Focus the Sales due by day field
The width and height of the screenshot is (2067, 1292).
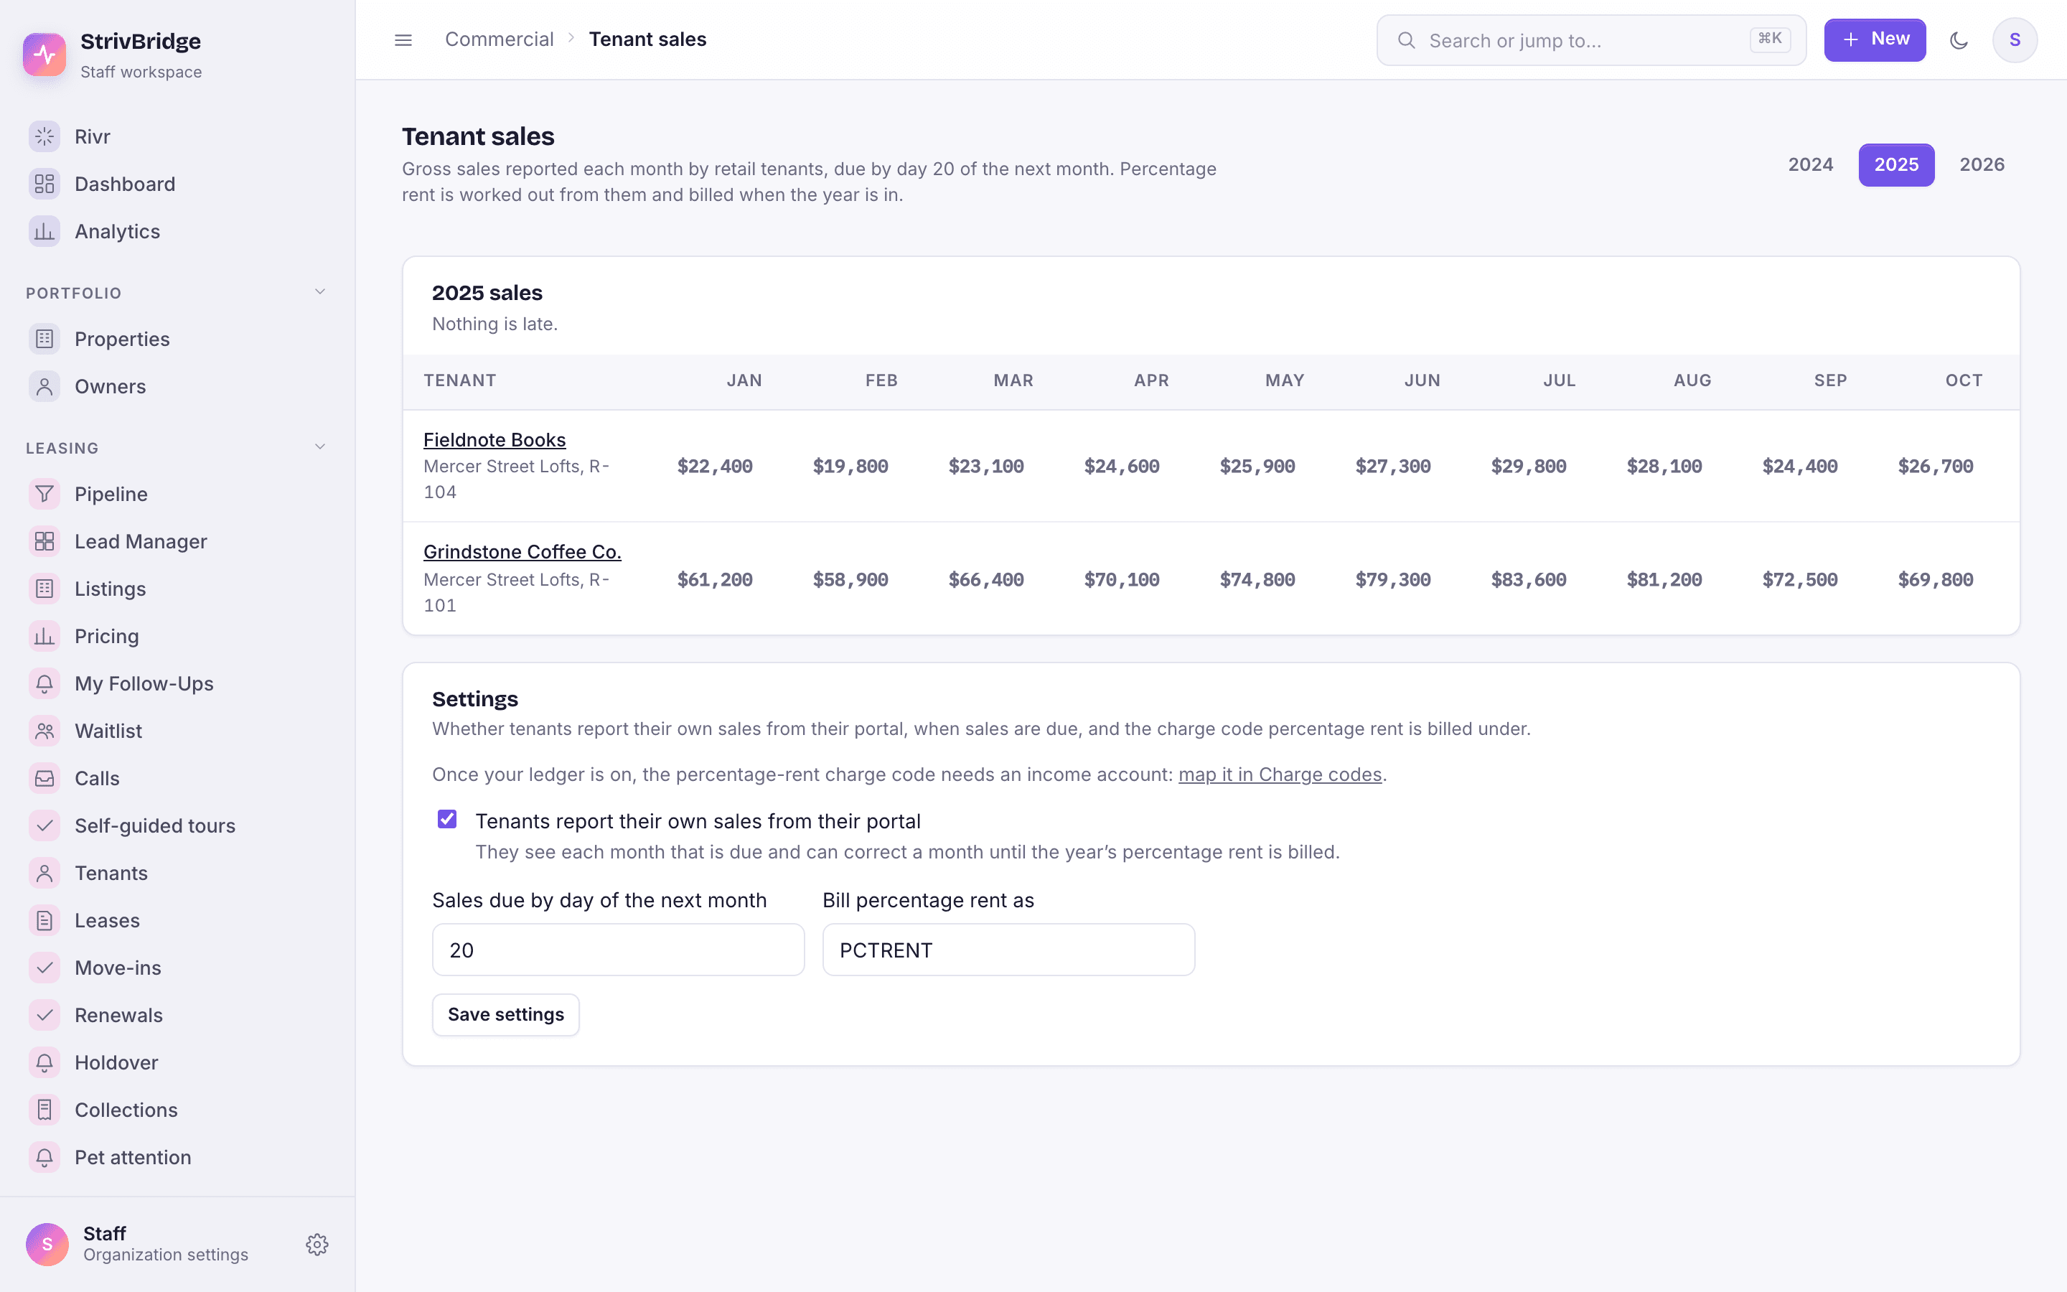619,950
